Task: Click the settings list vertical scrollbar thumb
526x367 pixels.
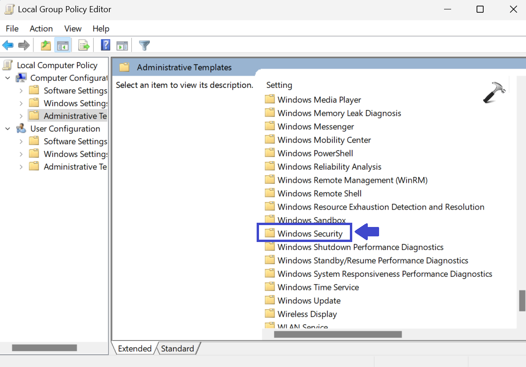Action: pyautogui.click(x=522, y=301)
